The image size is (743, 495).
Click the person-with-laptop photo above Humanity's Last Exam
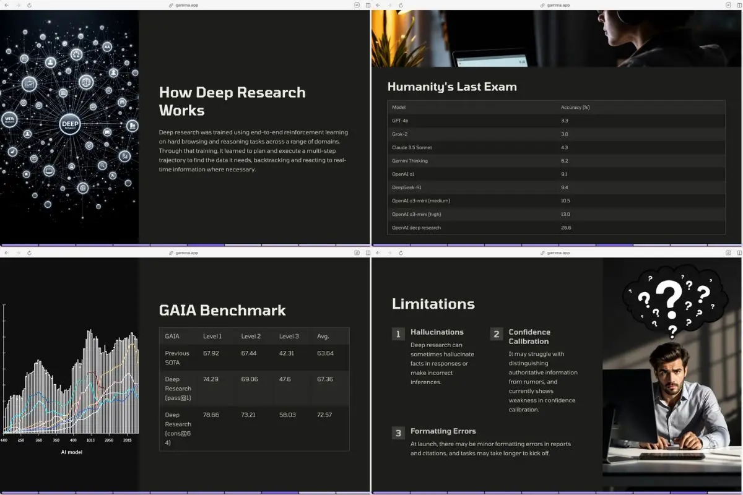(556, 38)
